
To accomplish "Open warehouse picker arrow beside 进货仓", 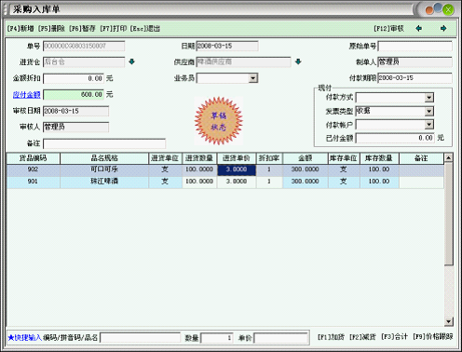I will (131, 61).
